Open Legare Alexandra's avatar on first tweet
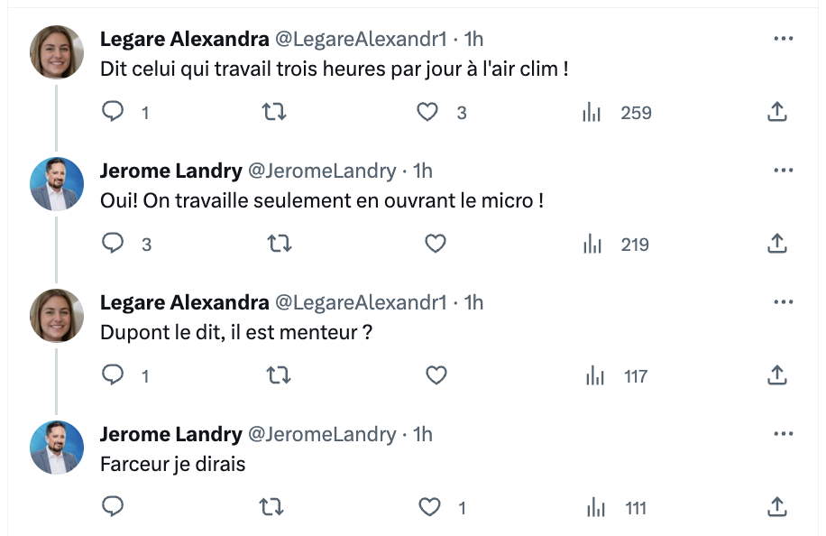 (57, 51)
